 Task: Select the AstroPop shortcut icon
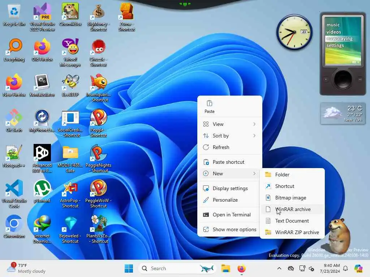70,194
